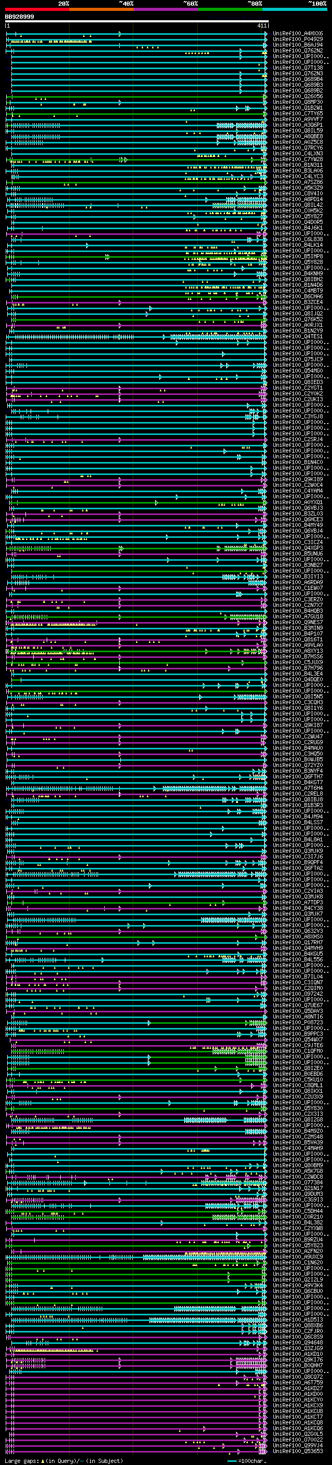Open the UniRef100_B3MIN9 hit
The height and width of the screenshot is (1465, 332).
tap(298, 628)
